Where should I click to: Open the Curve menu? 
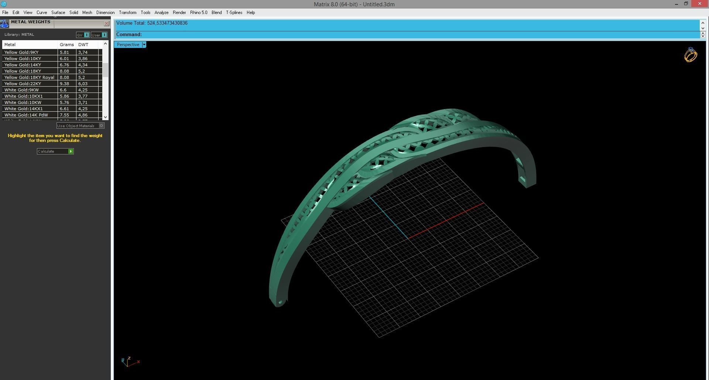(x=42, y=13)
